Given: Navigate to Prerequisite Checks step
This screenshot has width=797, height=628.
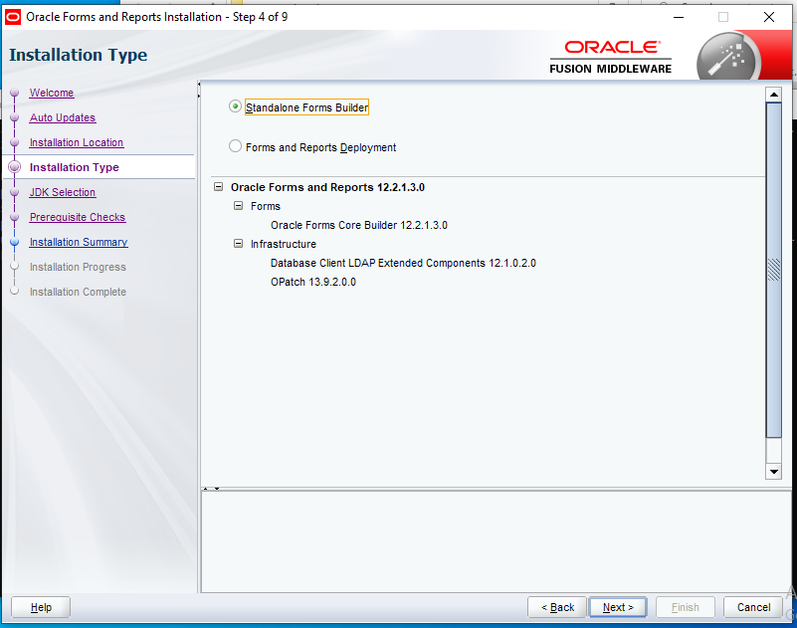Looking at the screenshot, I should tap(78, 218).
